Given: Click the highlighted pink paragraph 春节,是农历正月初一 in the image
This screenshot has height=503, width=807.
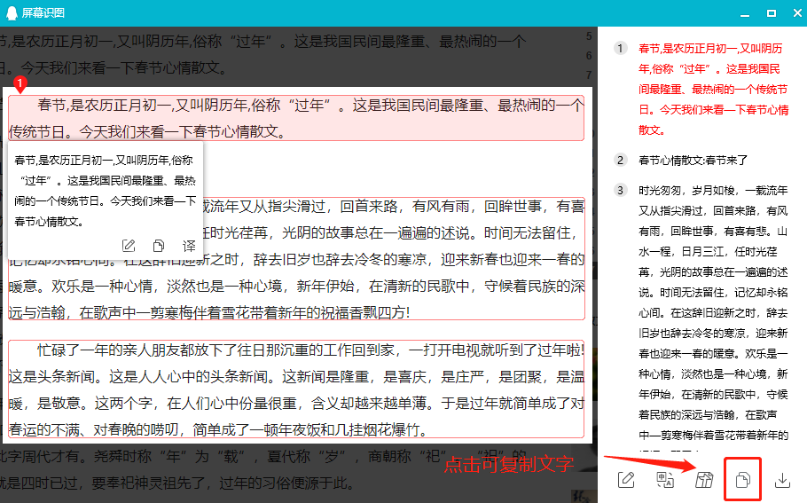Looking at the screenshot, I should [x=296, y=118].
